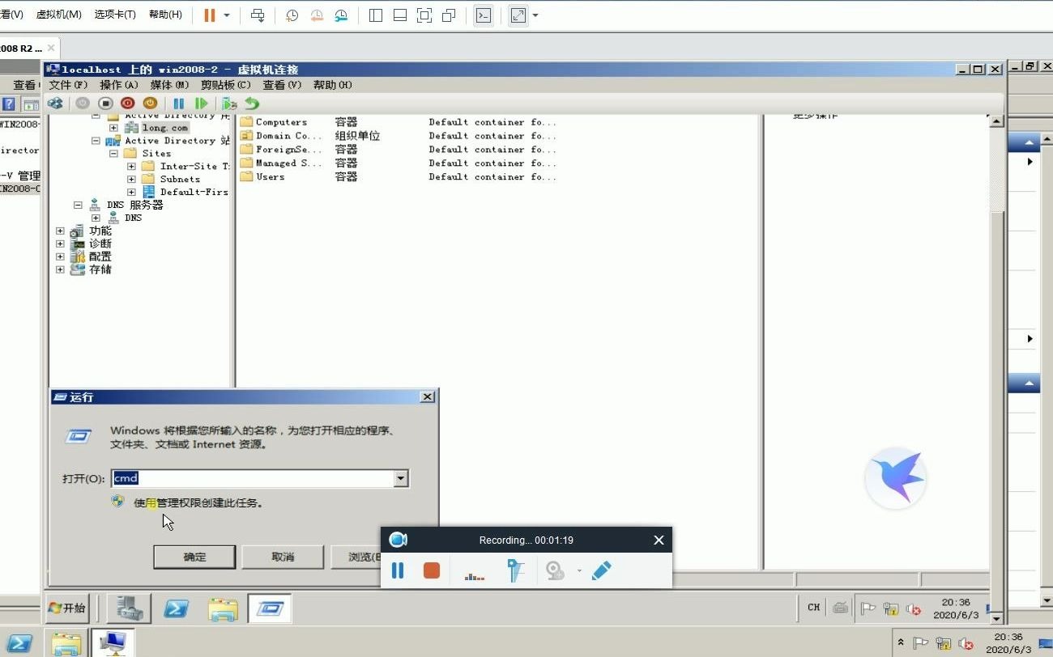Viewport: 1053px width, 657px height.
Task: Collapse the DNS 服务器 node
Action: click(x=78, y=206)
